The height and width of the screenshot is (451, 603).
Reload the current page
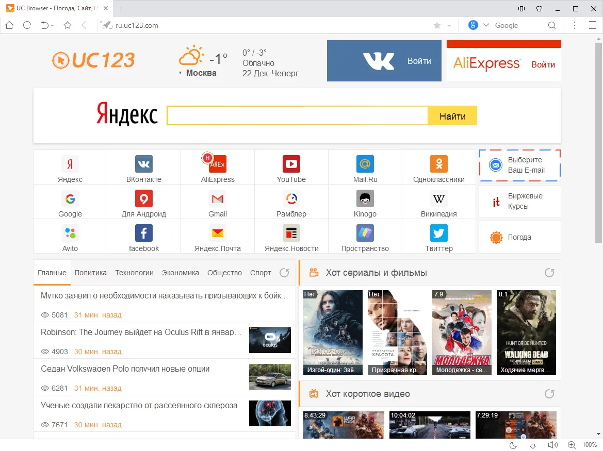pyautogui.click(x=27, y=25)
